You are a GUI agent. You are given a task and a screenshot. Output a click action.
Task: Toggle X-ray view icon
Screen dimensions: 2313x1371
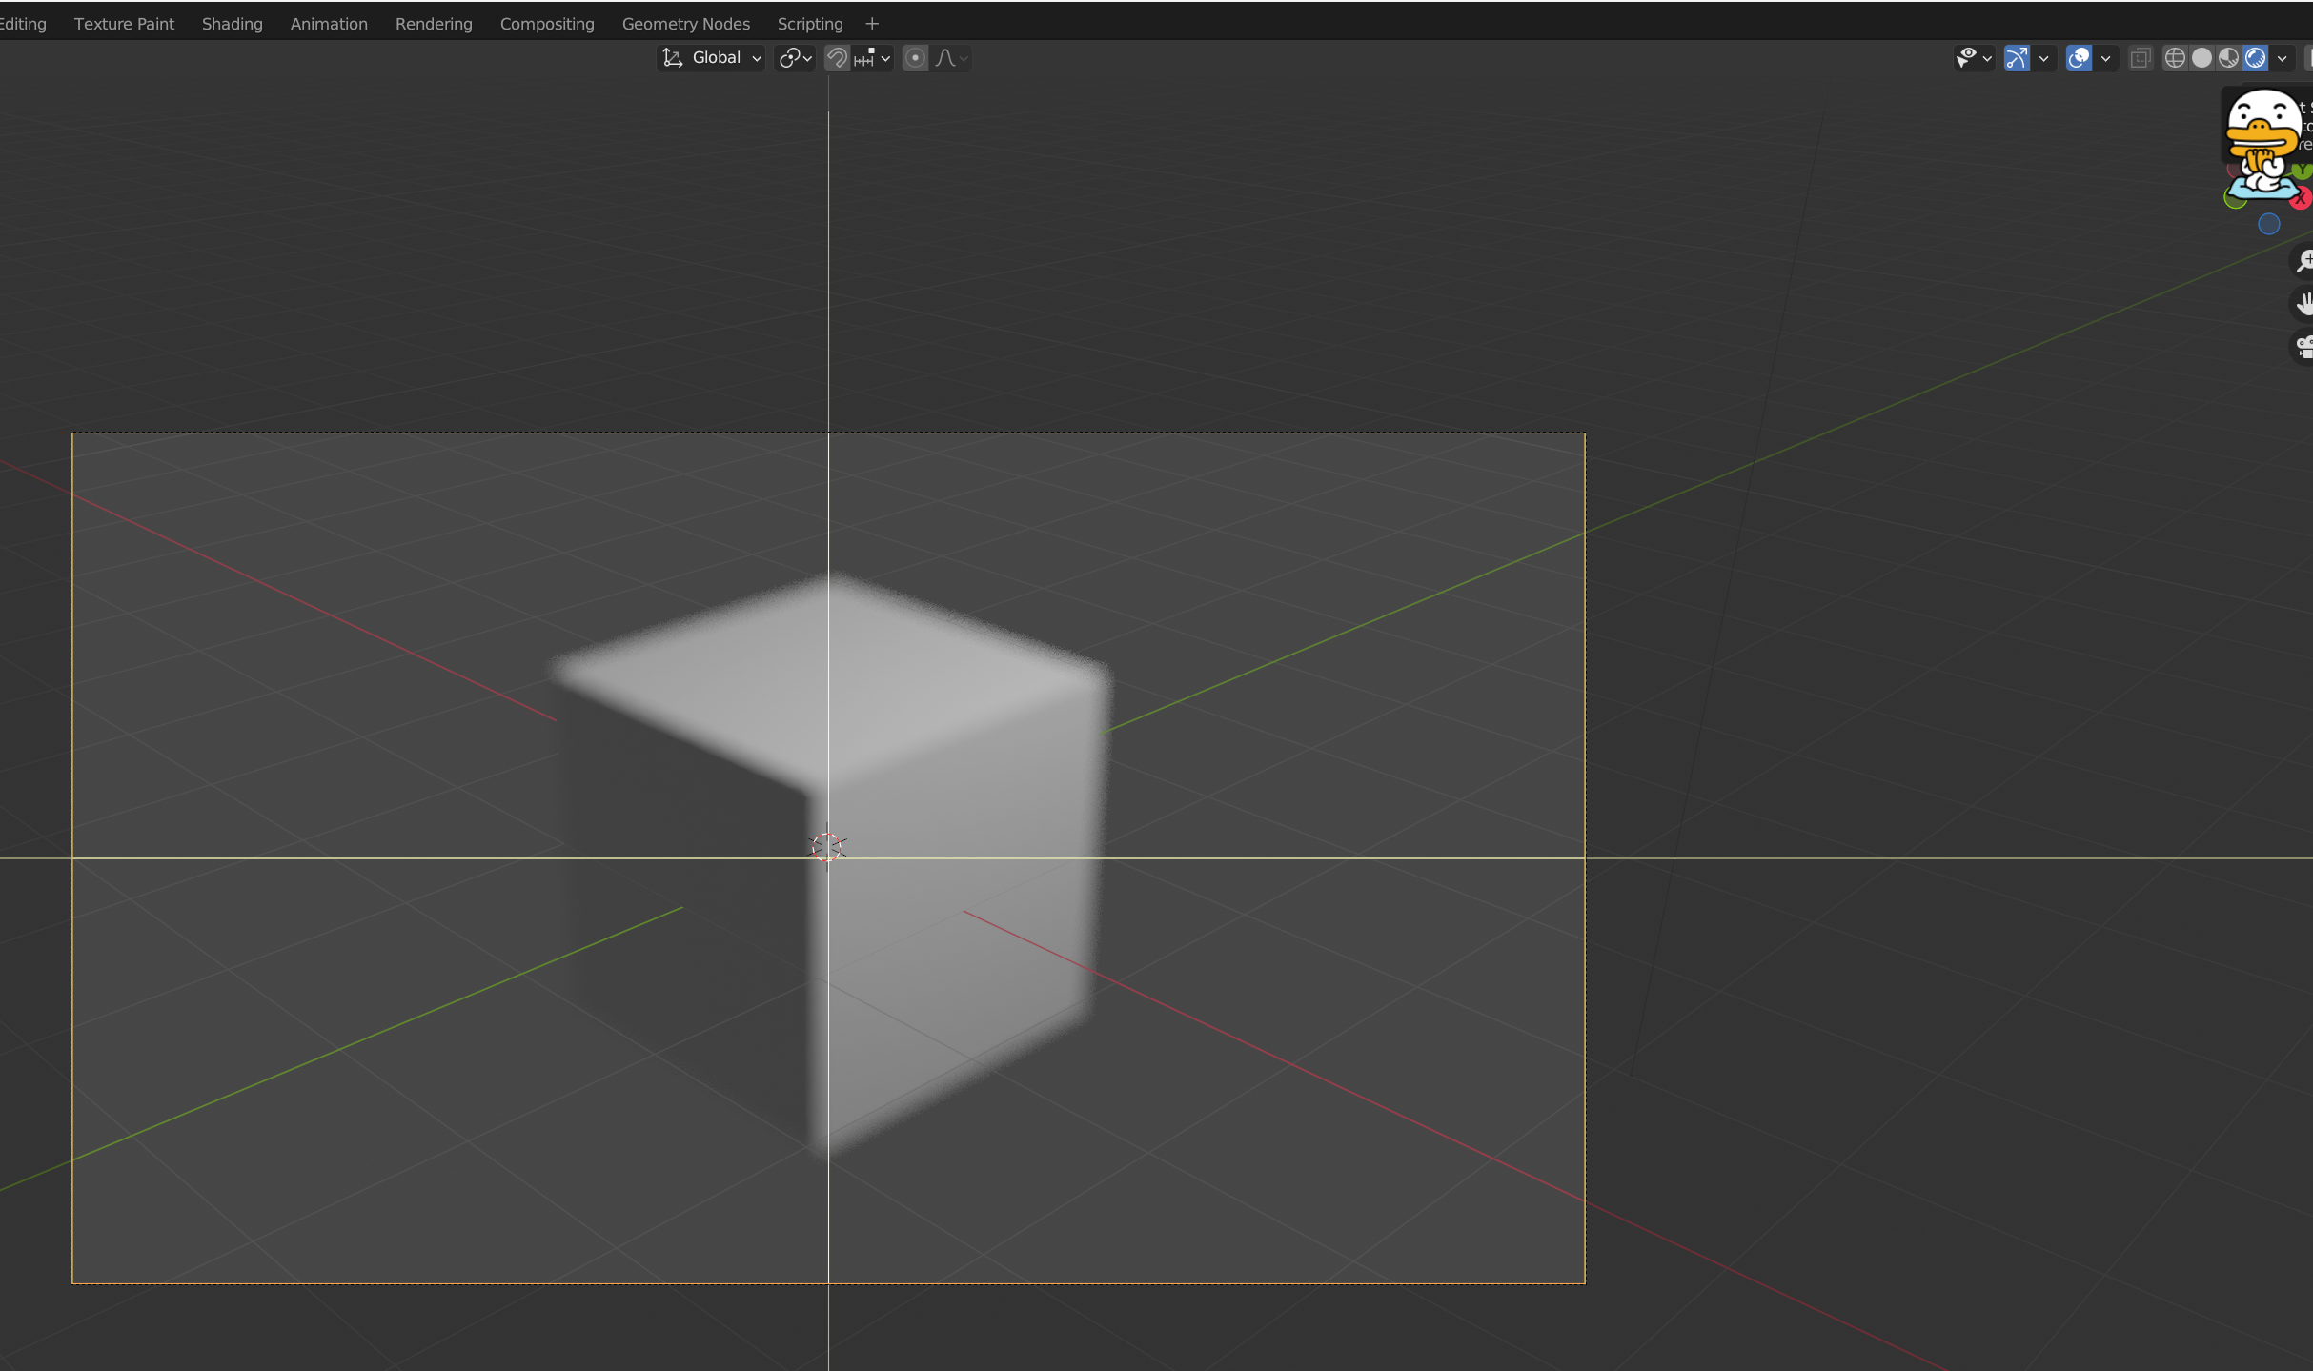2140,59
